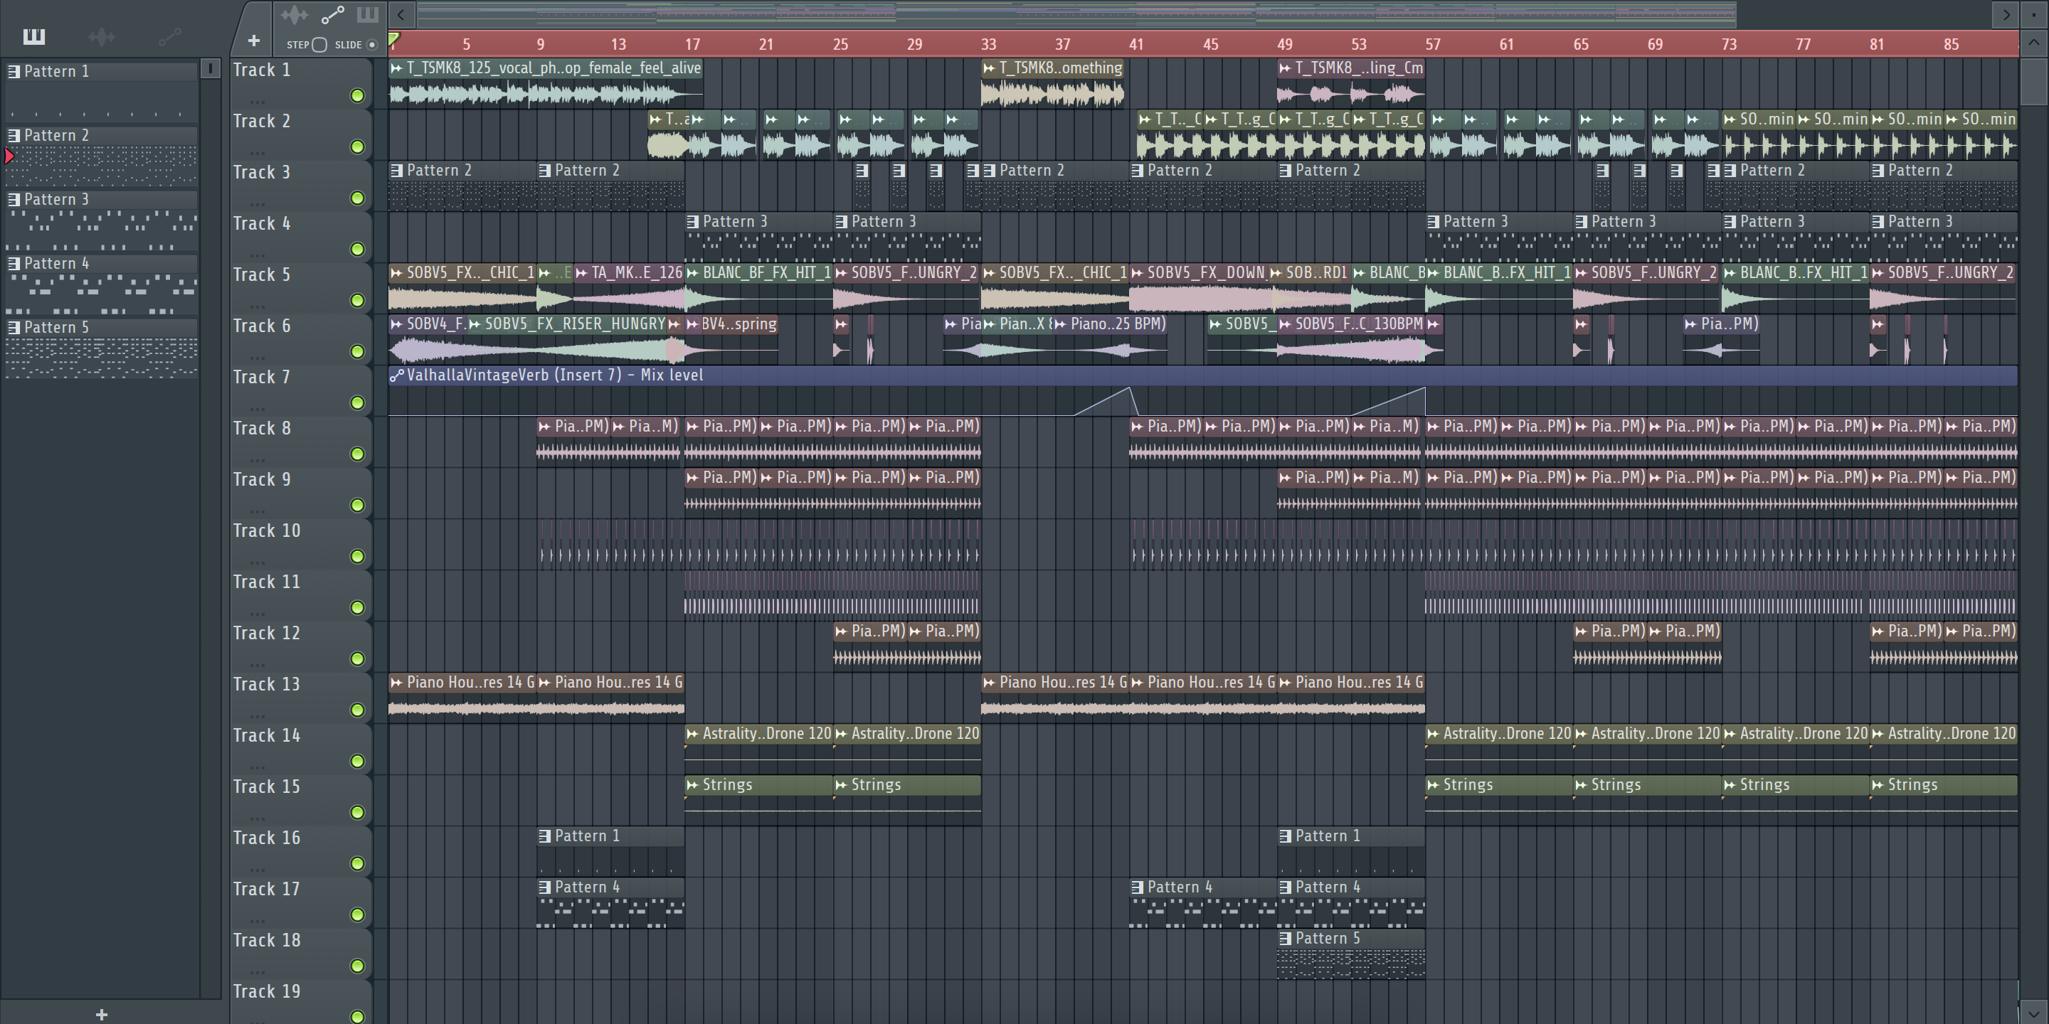Image resolution: width=2049 pixels, height=1024 pixels.
Task: Click the add track plus button
Action: [254, 41]
